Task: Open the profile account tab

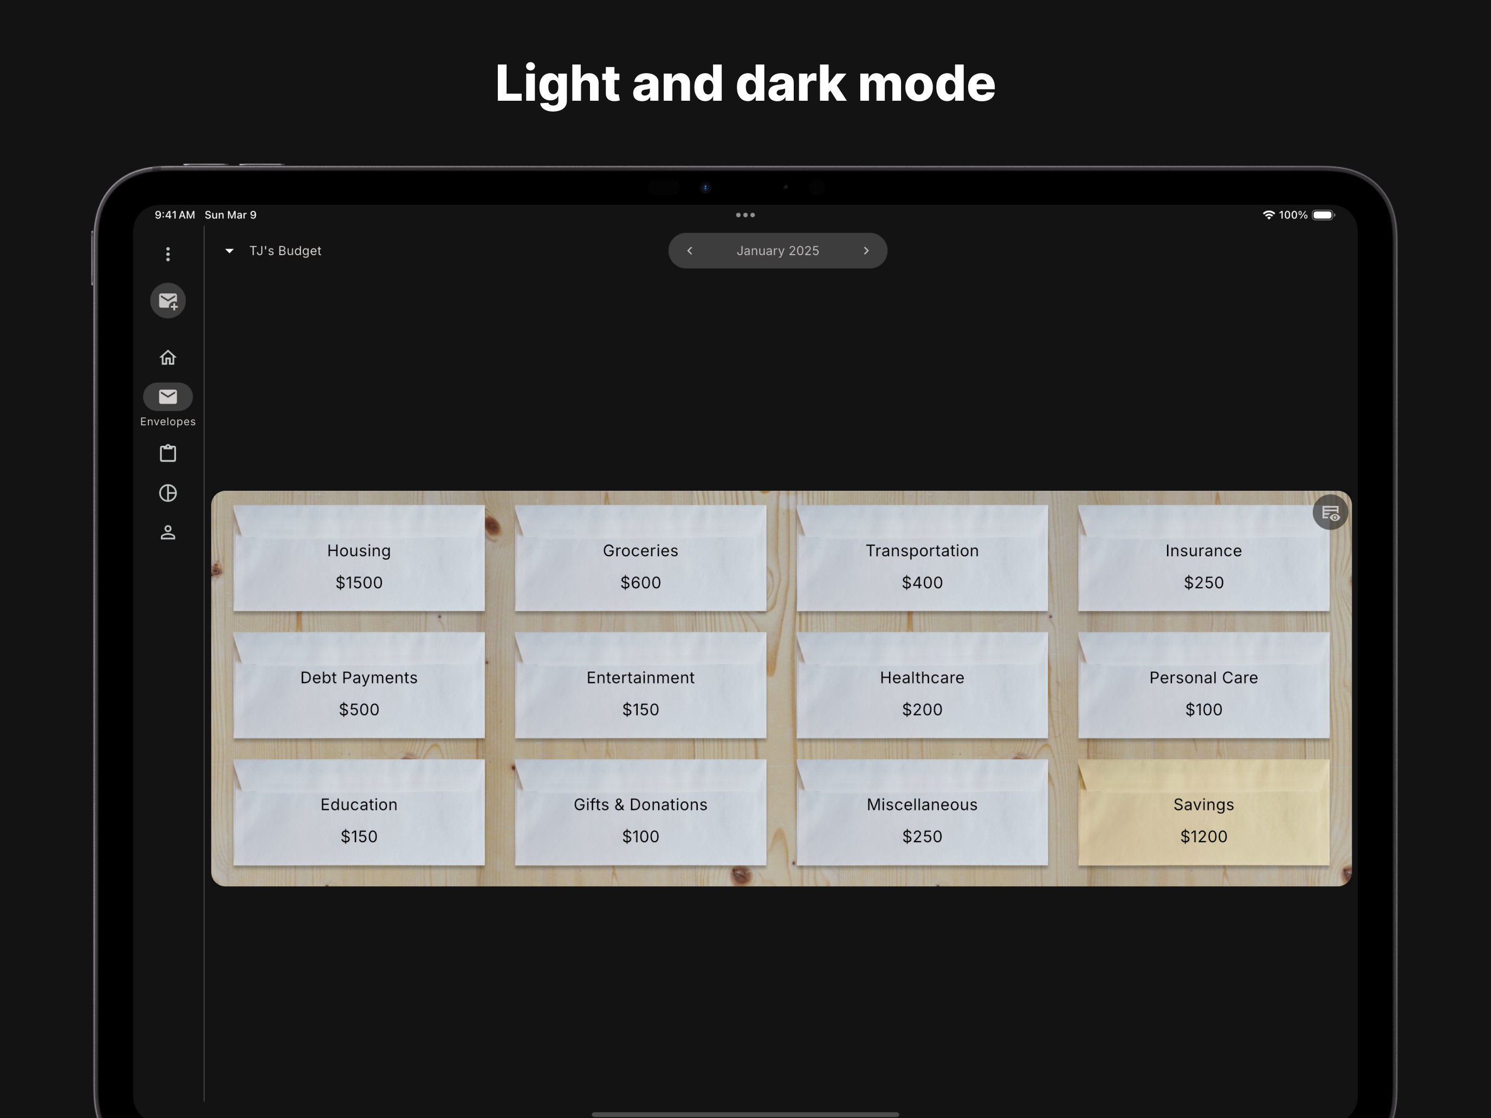Action: tap(168, 533)
